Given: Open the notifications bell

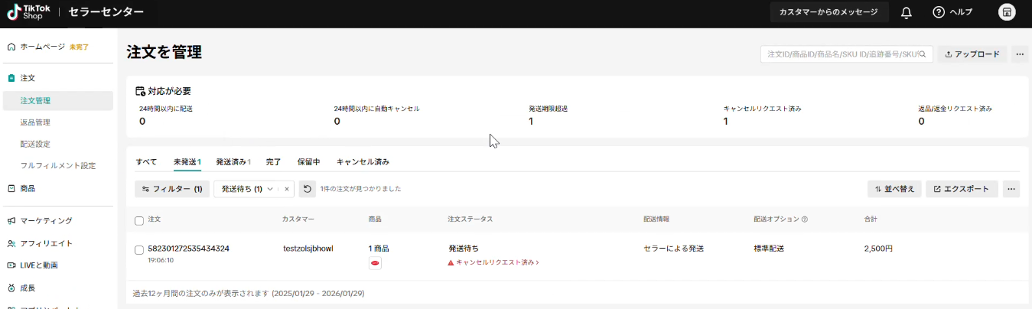Looking at the screenshot, I should [x=907, y=12].
